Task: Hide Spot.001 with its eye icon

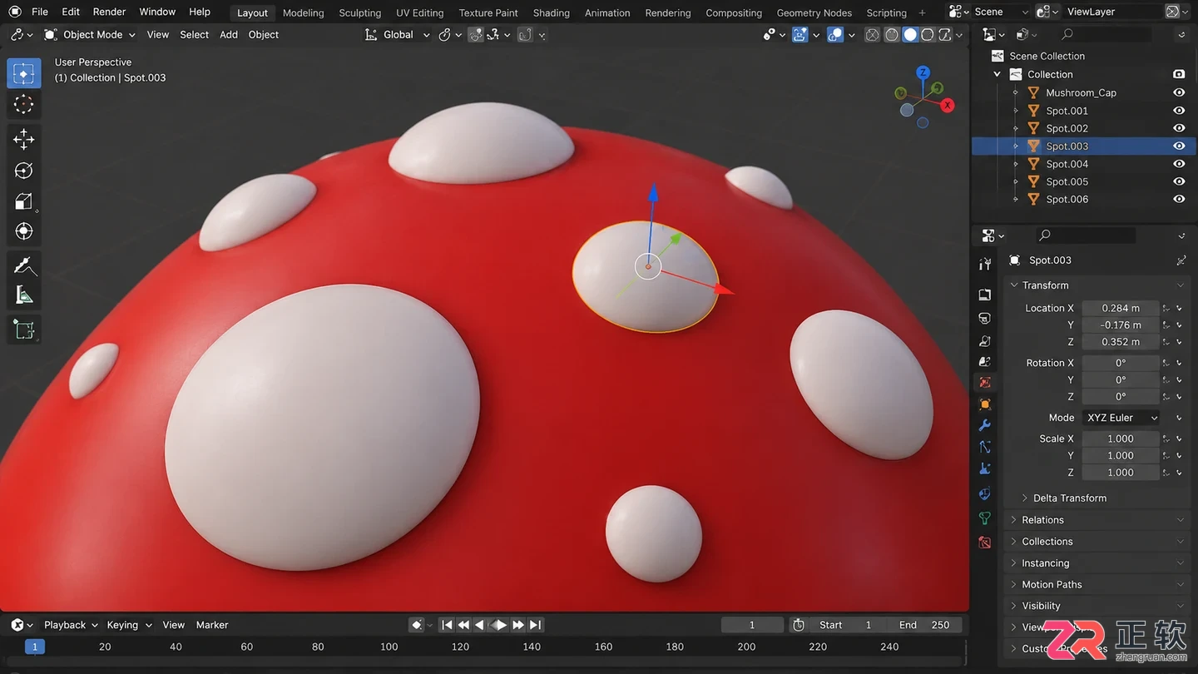Action: point(1179,111)
